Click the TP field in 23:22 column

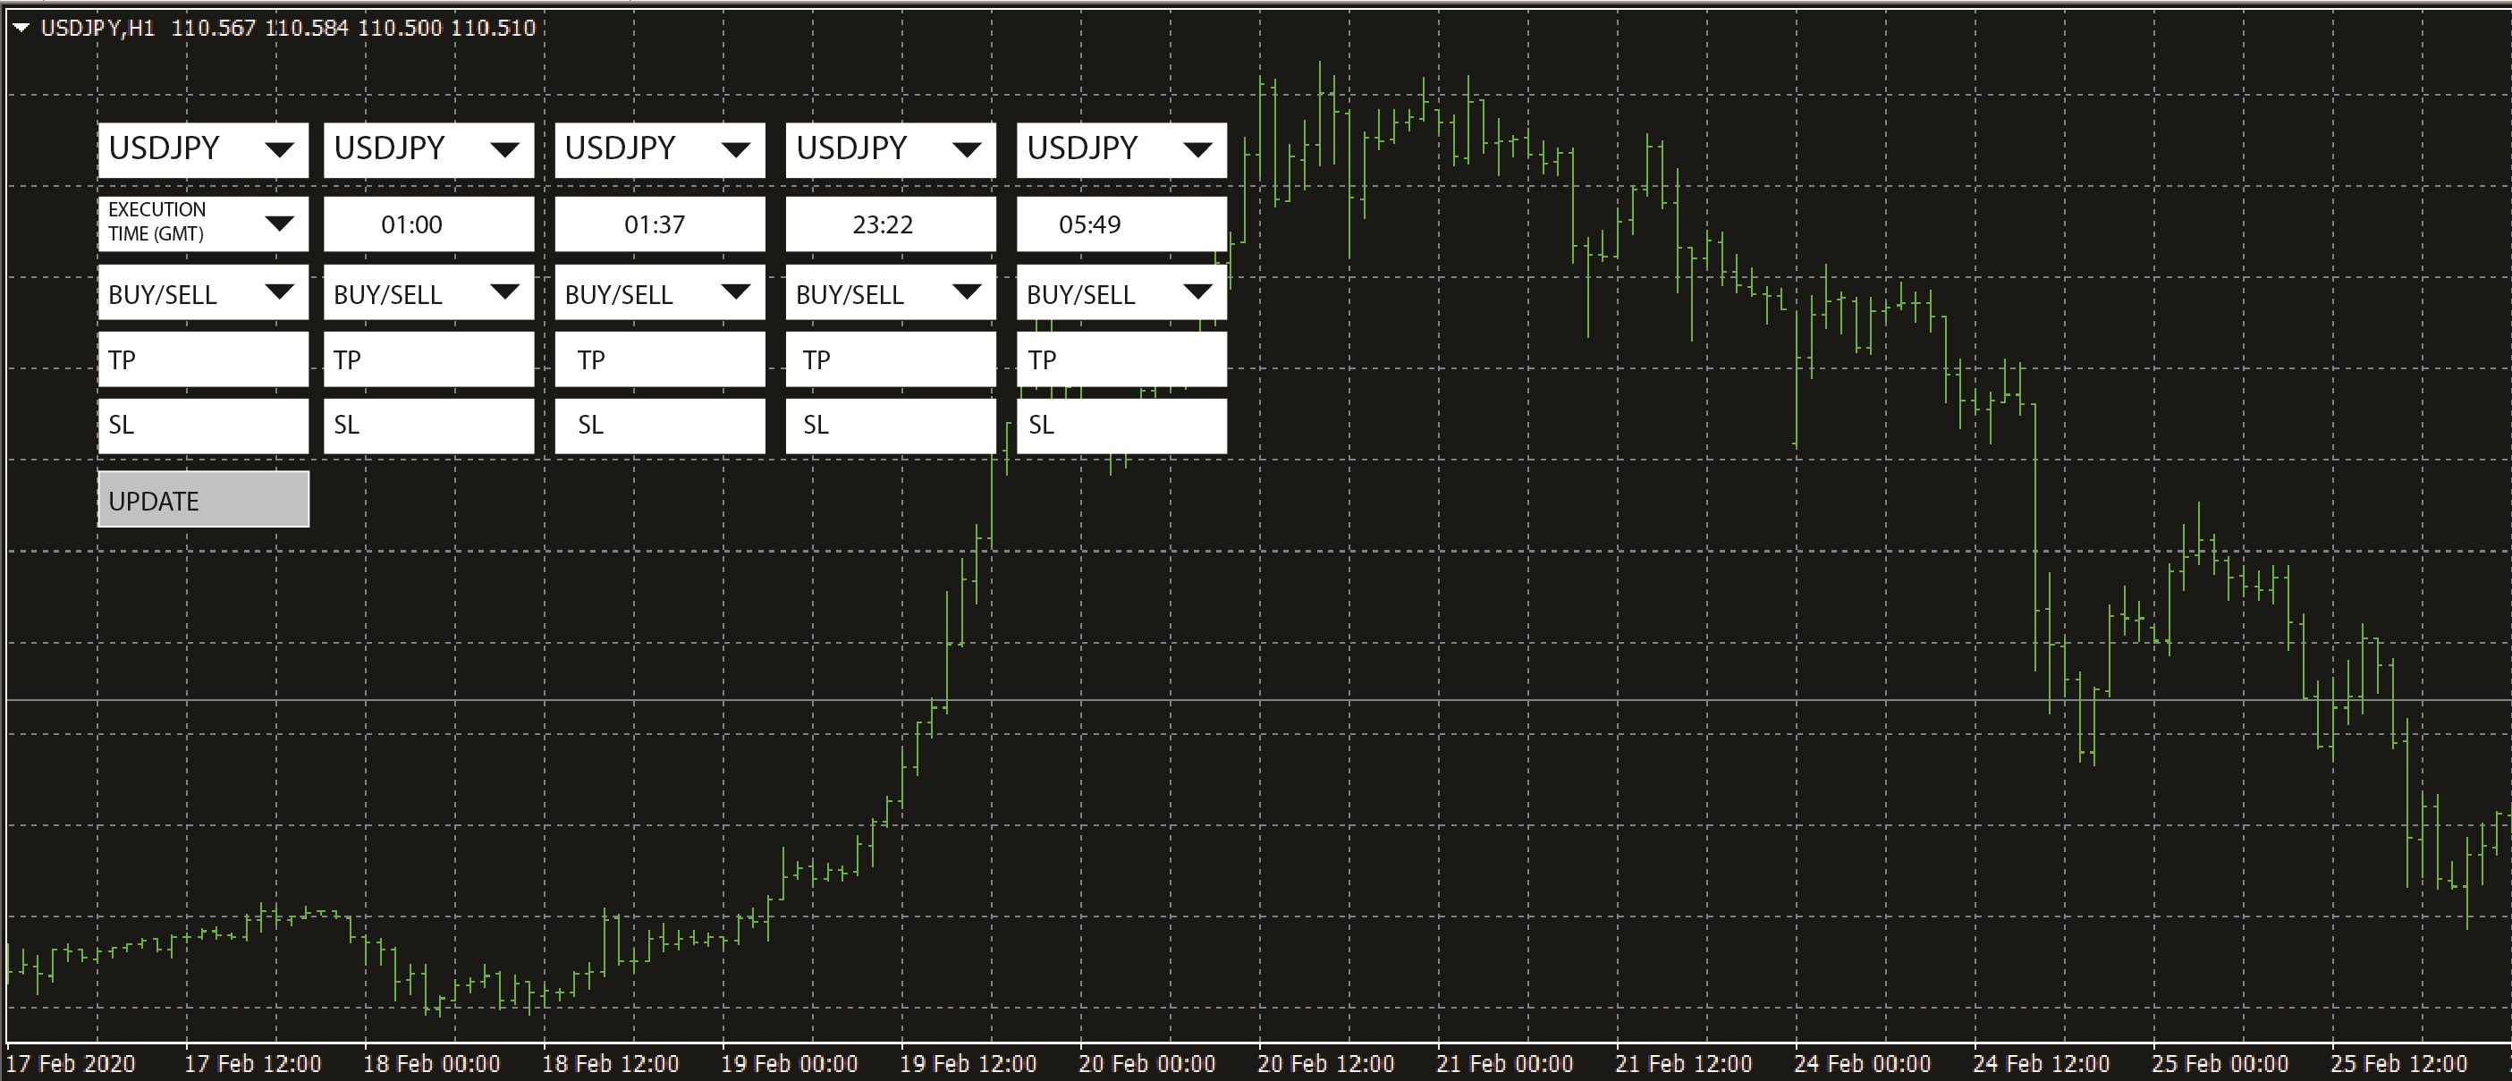click(892, 359)
